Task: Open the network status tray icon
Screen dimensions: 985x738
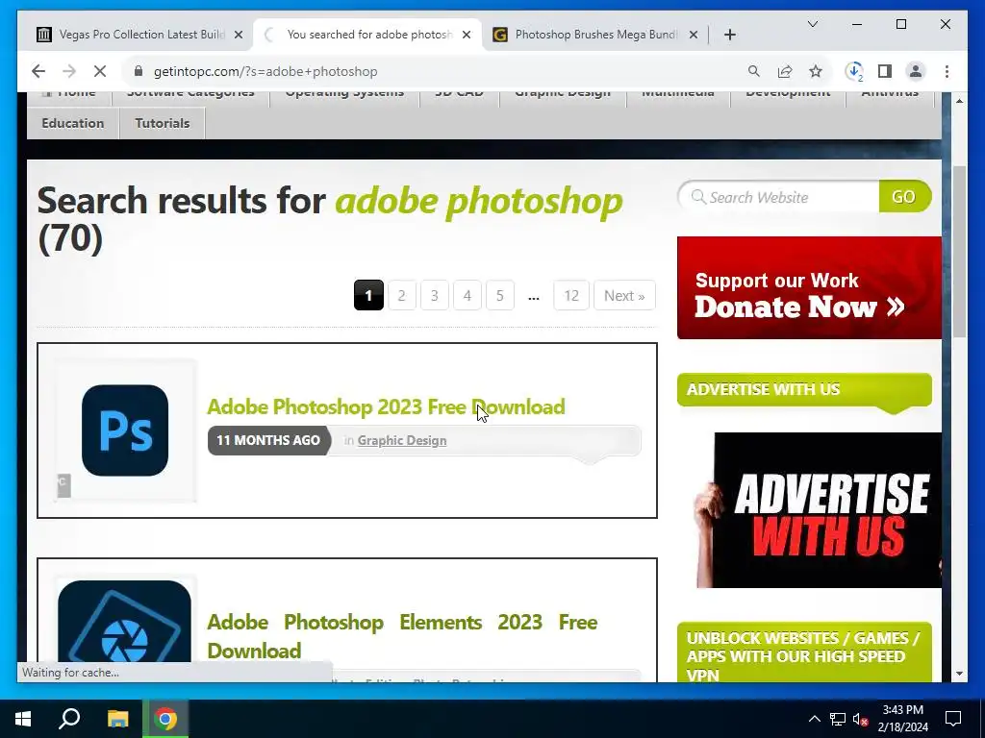Action: [x=838, y=719]
